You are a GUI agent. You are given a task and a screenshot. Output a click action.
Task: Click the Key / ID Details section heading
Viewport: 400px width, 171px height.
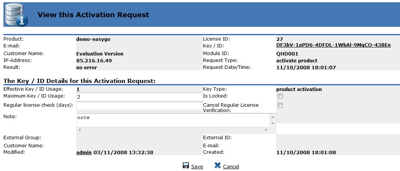pos(79,81)
